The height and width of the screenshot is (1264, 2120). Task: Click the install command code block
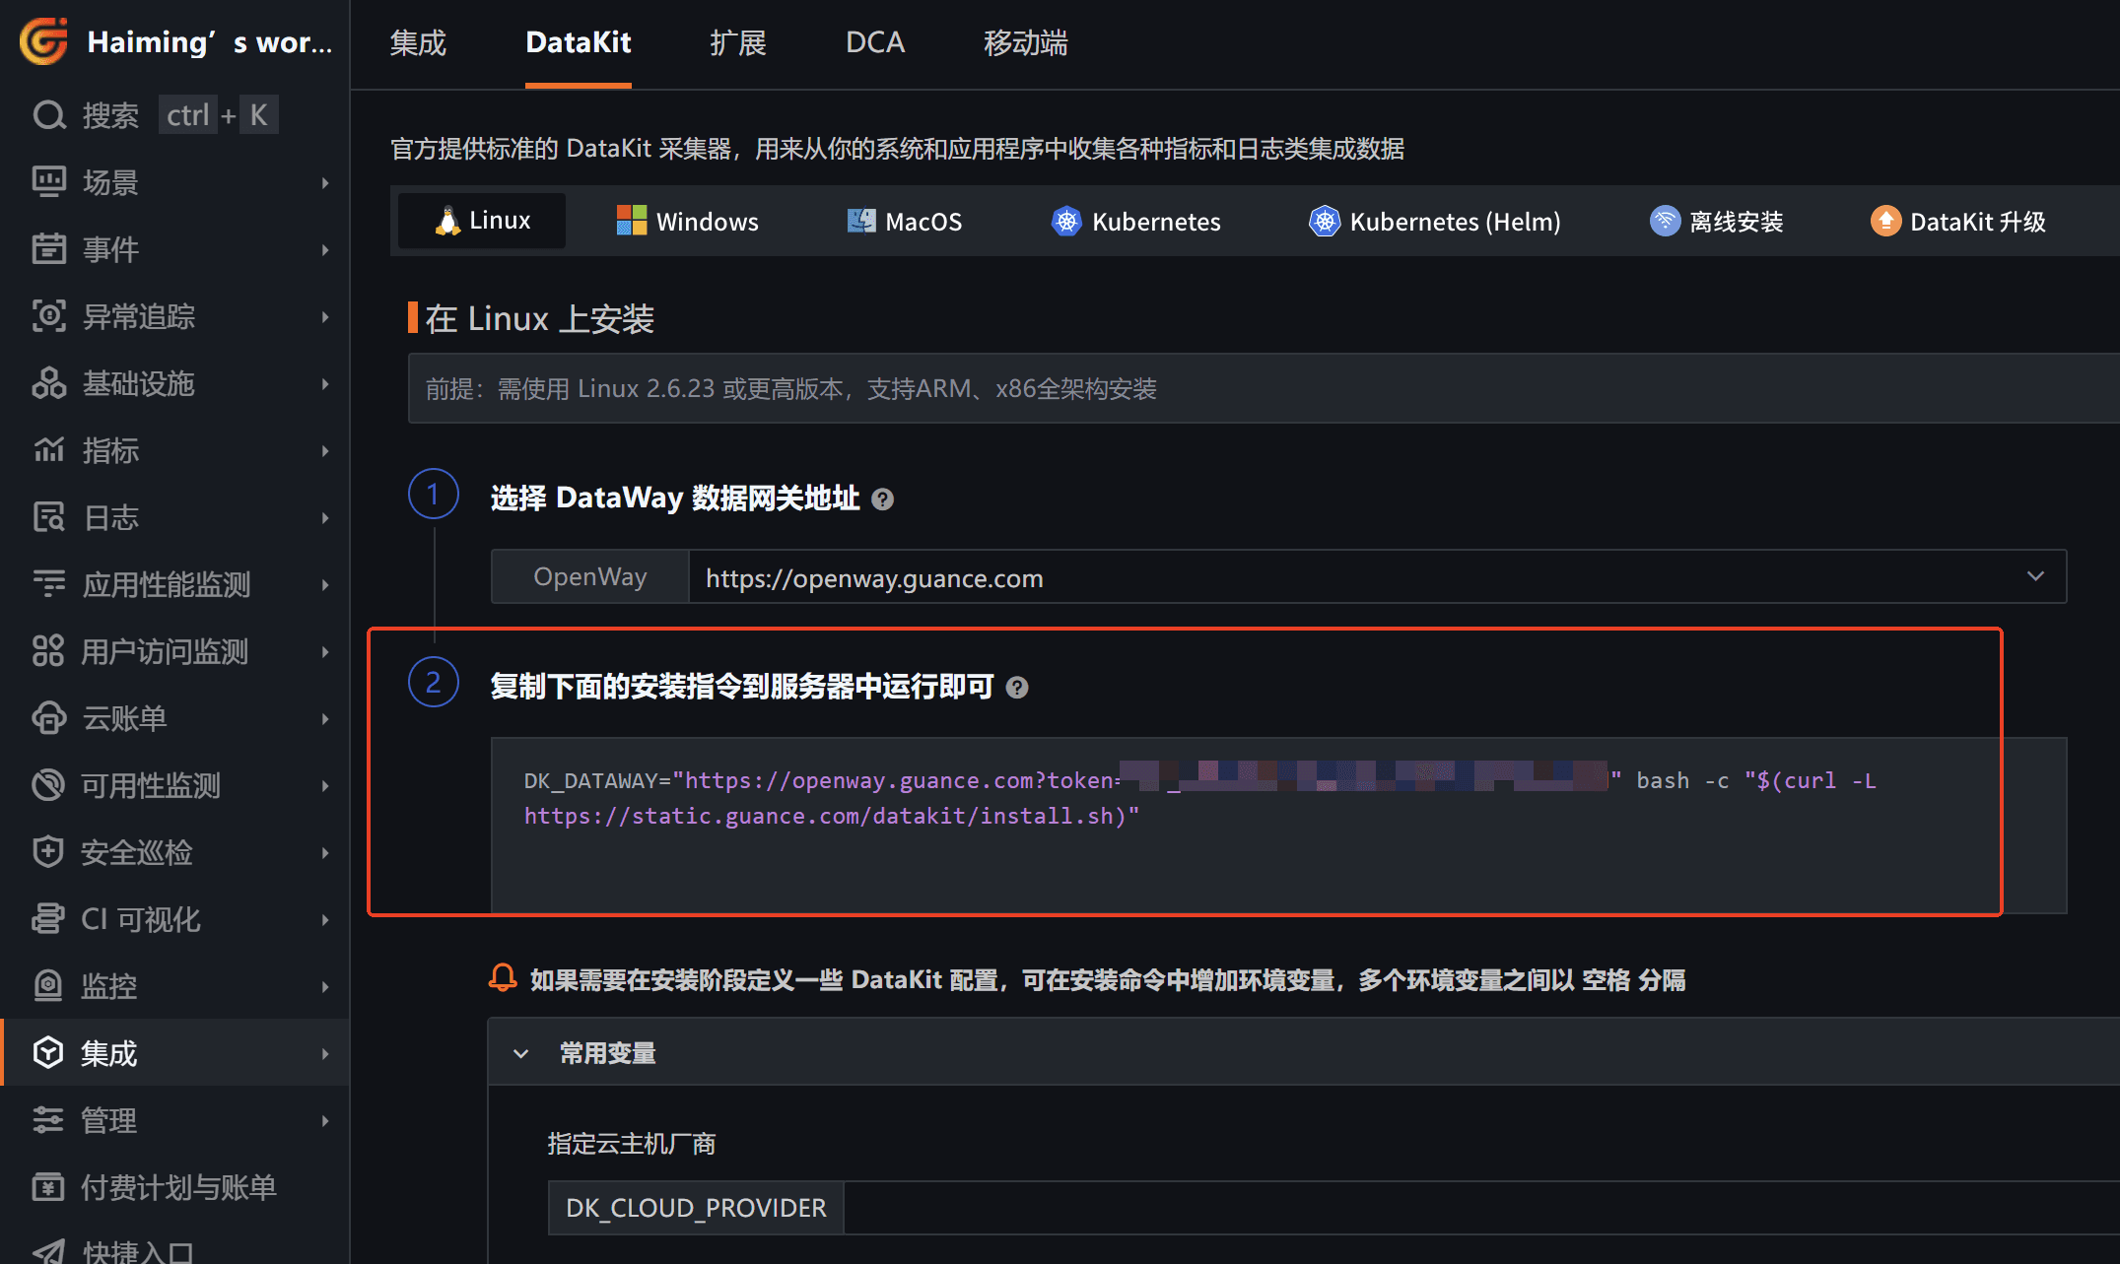pyautogui.click(x=1278, y=825)
